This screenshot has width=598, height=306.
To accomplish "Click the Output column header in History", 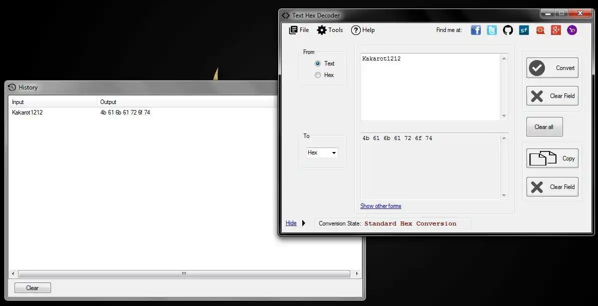I will [x=187, y=101].
